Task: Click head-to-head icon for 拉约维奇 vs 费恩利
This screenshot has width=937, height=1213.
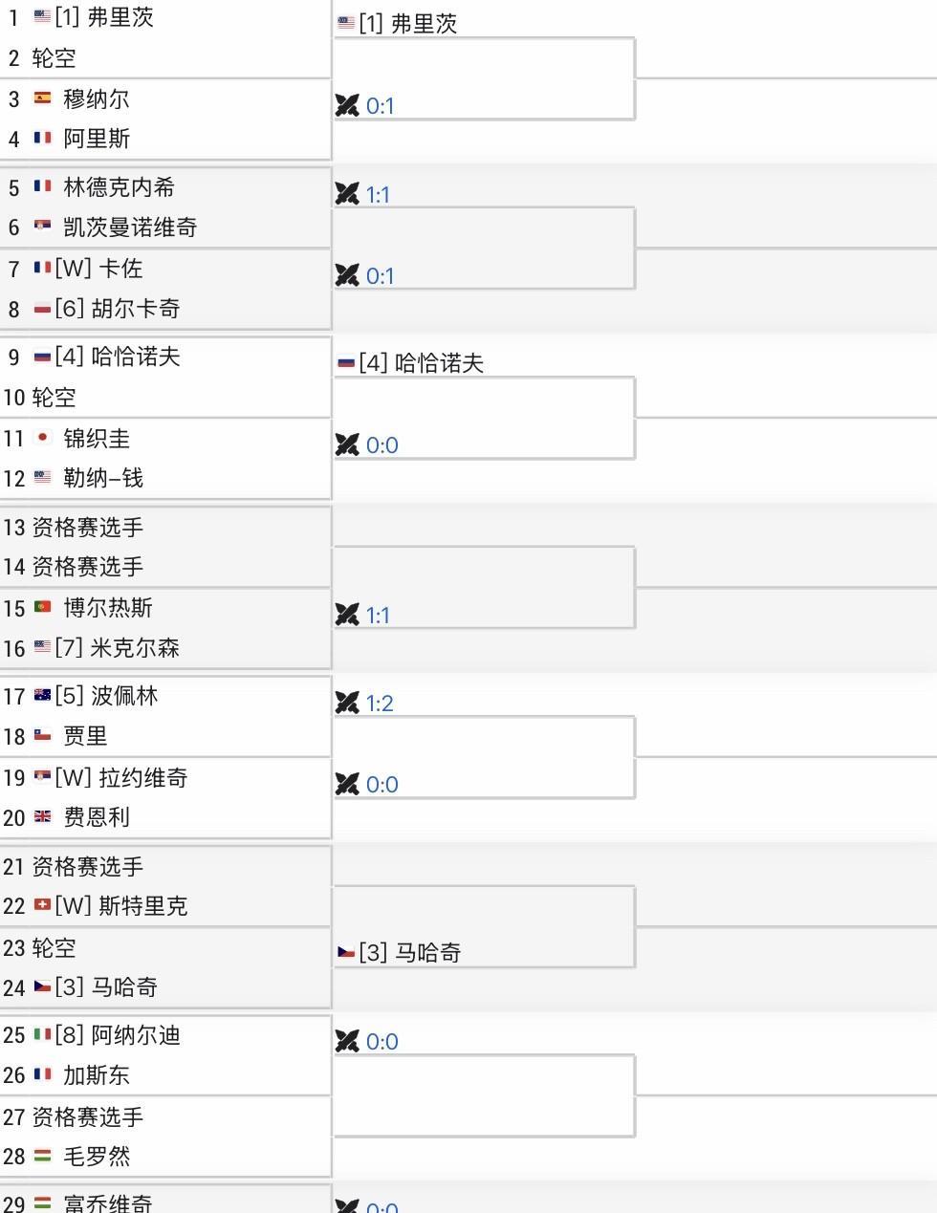Action: [347, 785]
